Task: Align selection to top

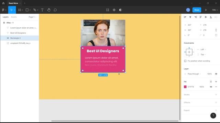Action: click(x=201, y=17)
